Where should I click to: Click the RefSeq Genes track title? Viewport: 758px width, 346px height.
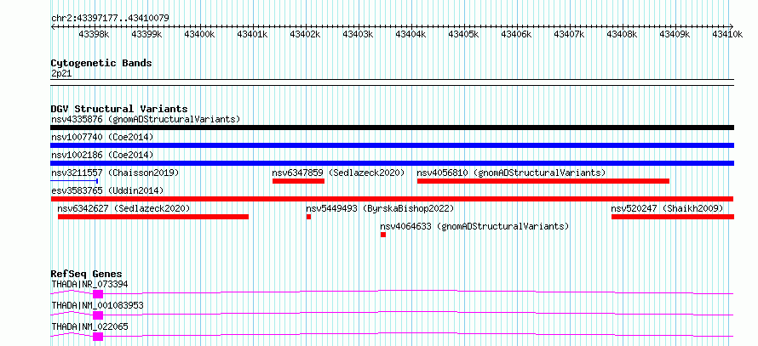(87, 274)
